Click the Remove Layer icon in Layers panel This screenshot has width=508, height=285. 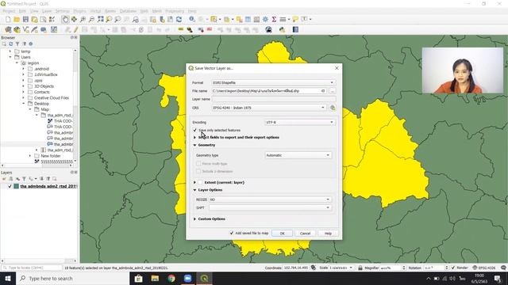(x=55, y=179)
